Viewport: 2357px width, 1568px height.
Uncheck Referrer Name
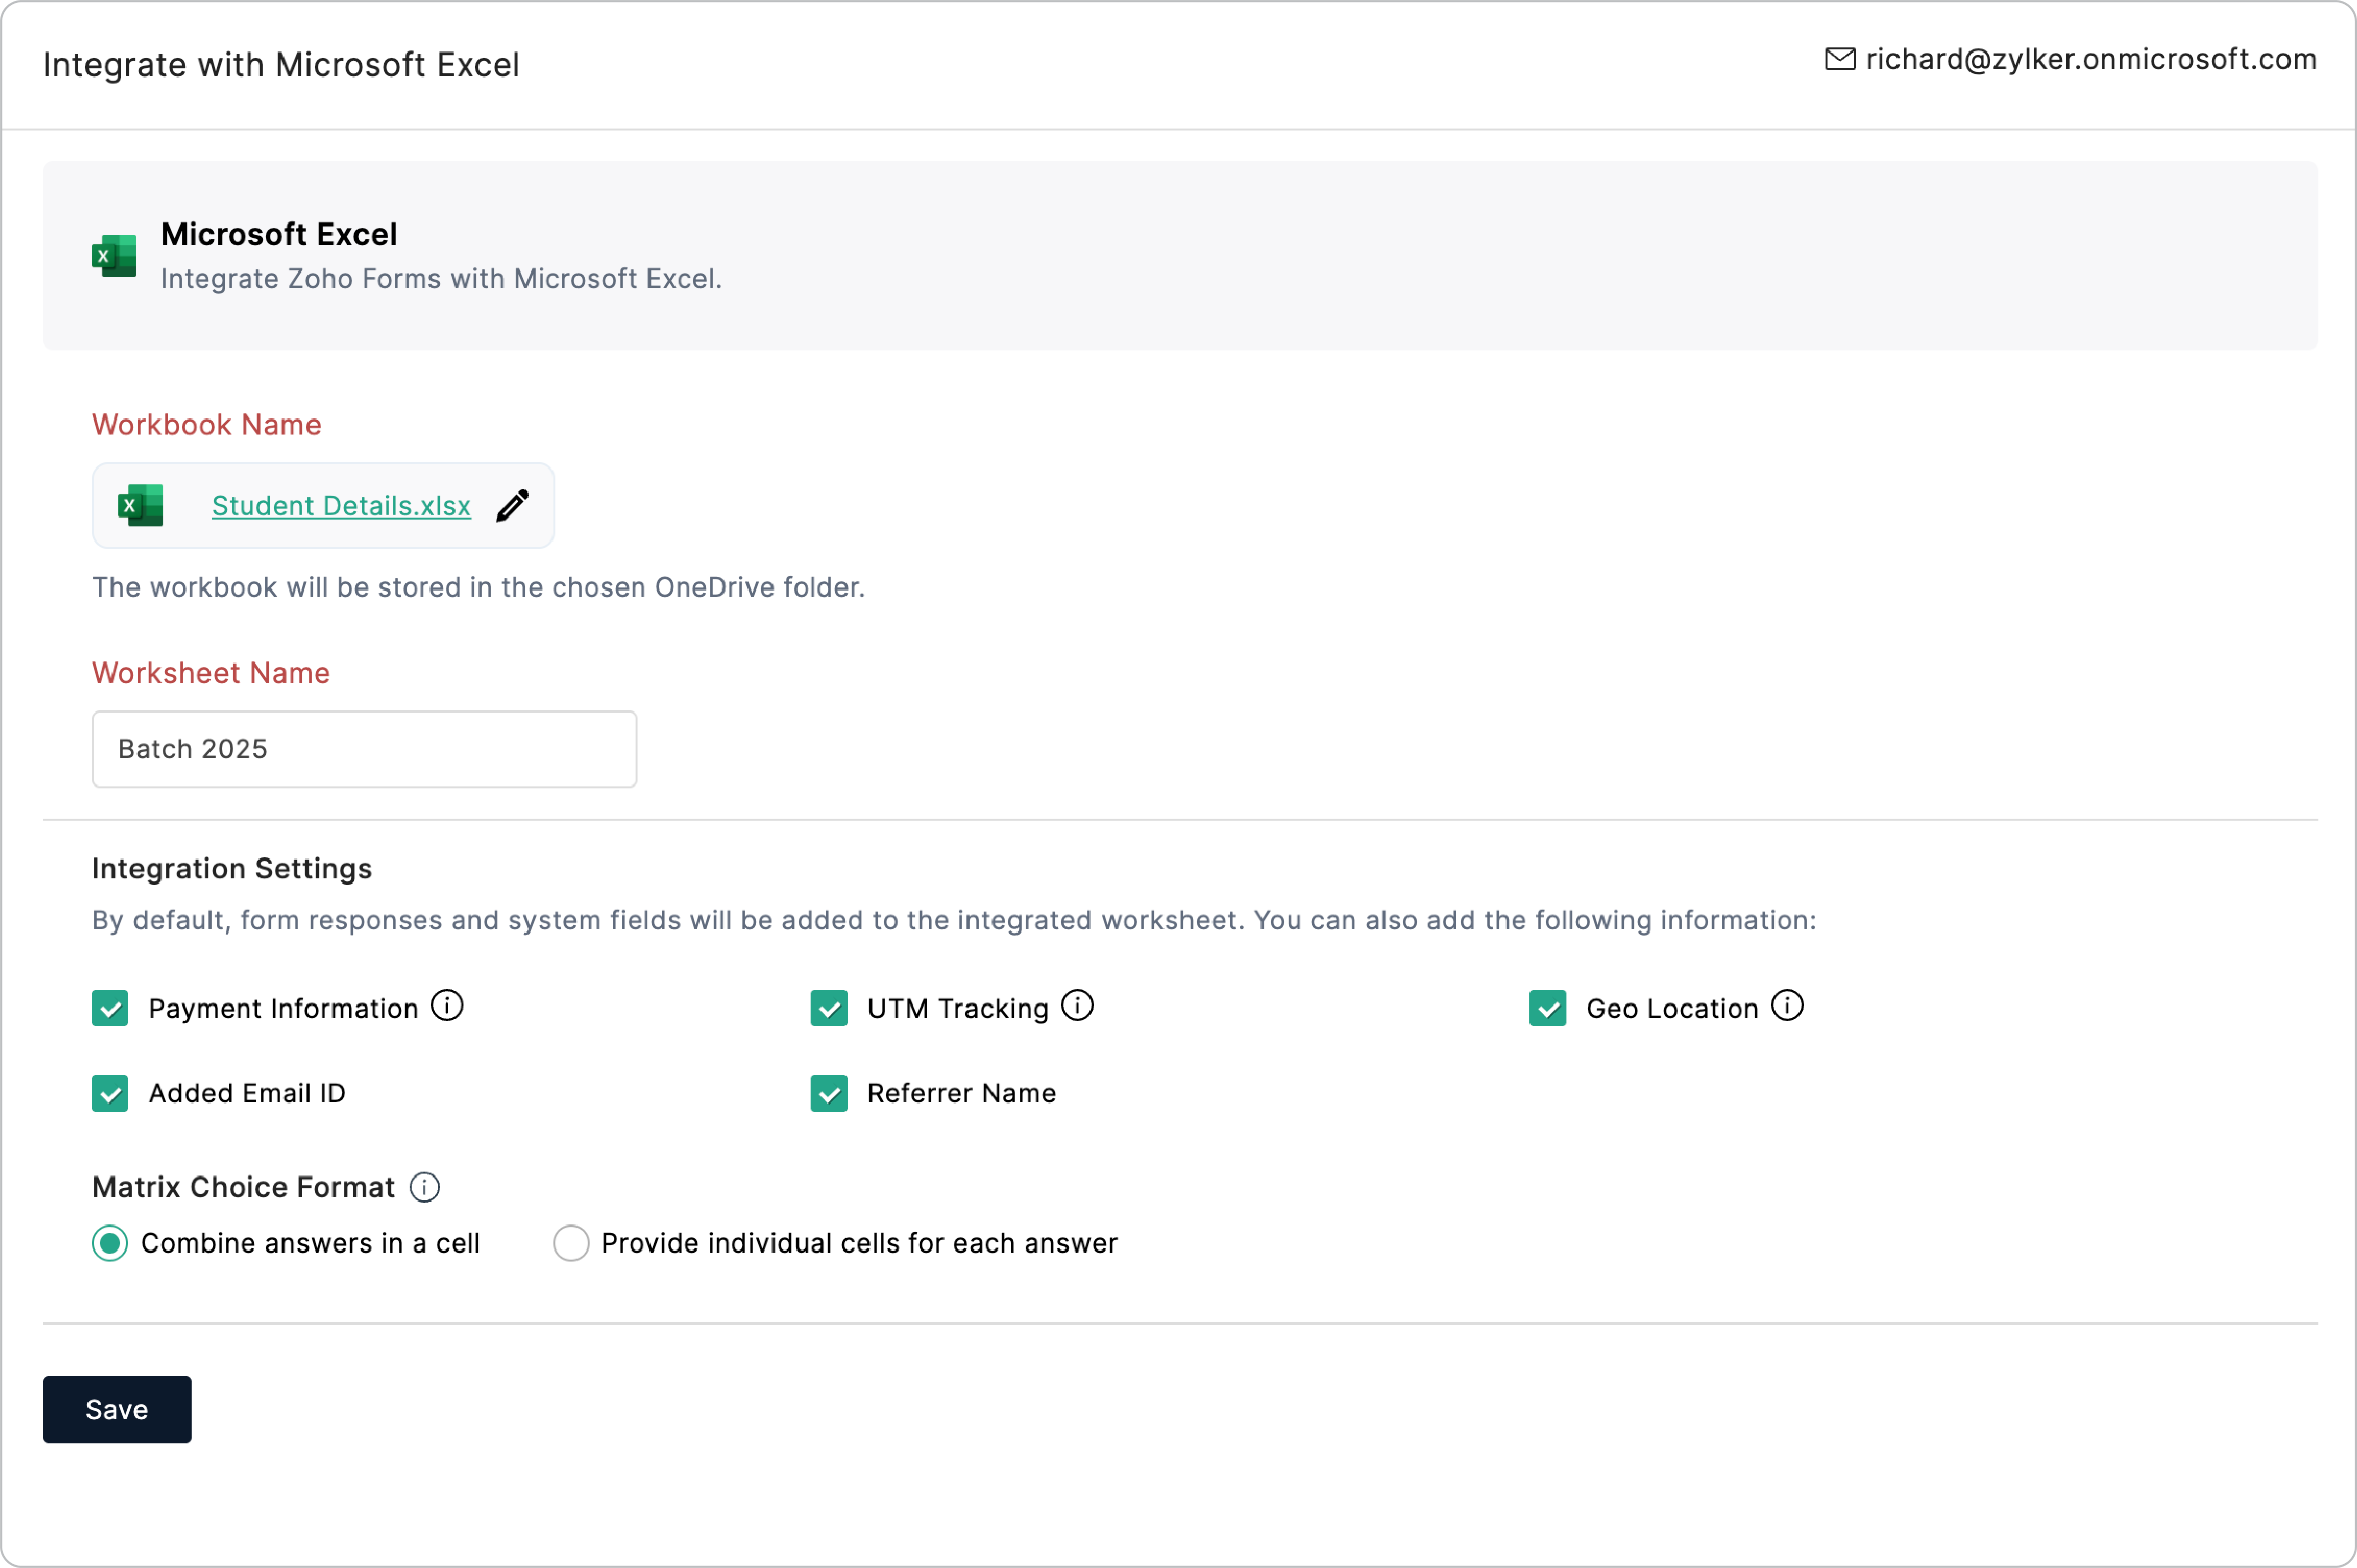click(x=830, y=1093)
